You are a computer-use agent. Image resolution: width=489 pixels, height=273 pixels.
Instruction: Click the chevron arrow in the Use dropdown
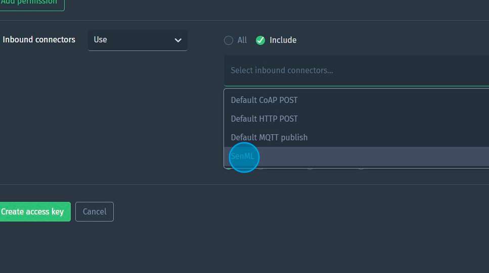tap(178, 40)
